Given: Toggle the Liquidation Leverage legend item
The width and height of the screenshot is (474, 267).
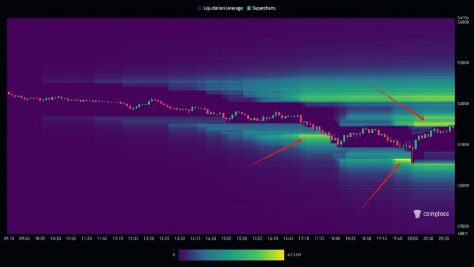Looking at the screenshot, I should point(222,8).
